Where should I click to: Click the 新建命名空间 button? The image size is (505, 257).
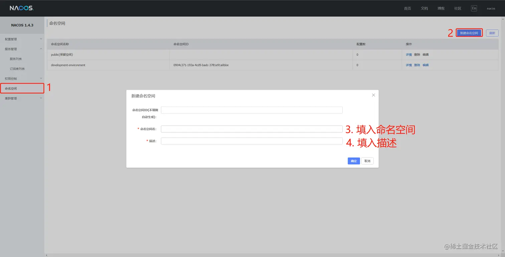point(469,33)
